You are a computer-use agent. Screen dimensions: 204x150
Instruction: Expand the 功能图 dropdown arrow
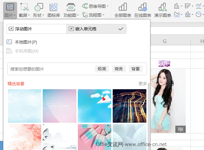click(x=78, y=15)
